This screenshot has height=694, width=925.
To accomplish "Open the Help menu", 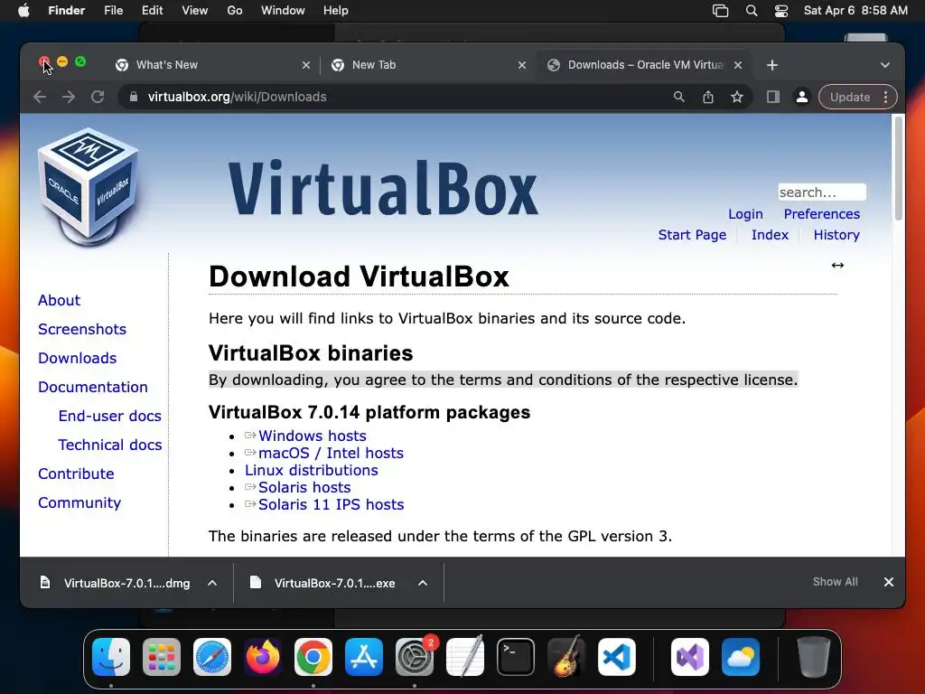I will tap(336, 11).
